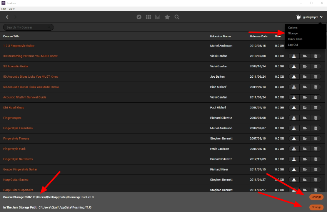Click the Search My Courses field
327x212 pixels.
click(28, 27)
